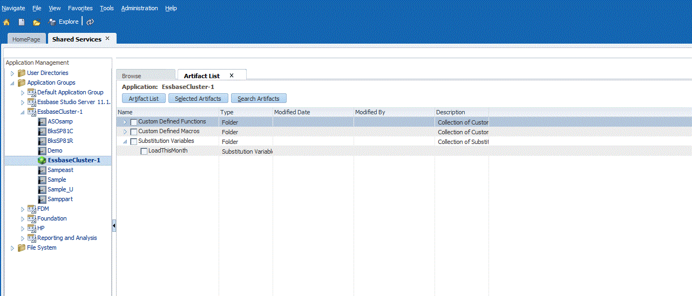Select the ASOsamp application icon

(x=42, y=121)
